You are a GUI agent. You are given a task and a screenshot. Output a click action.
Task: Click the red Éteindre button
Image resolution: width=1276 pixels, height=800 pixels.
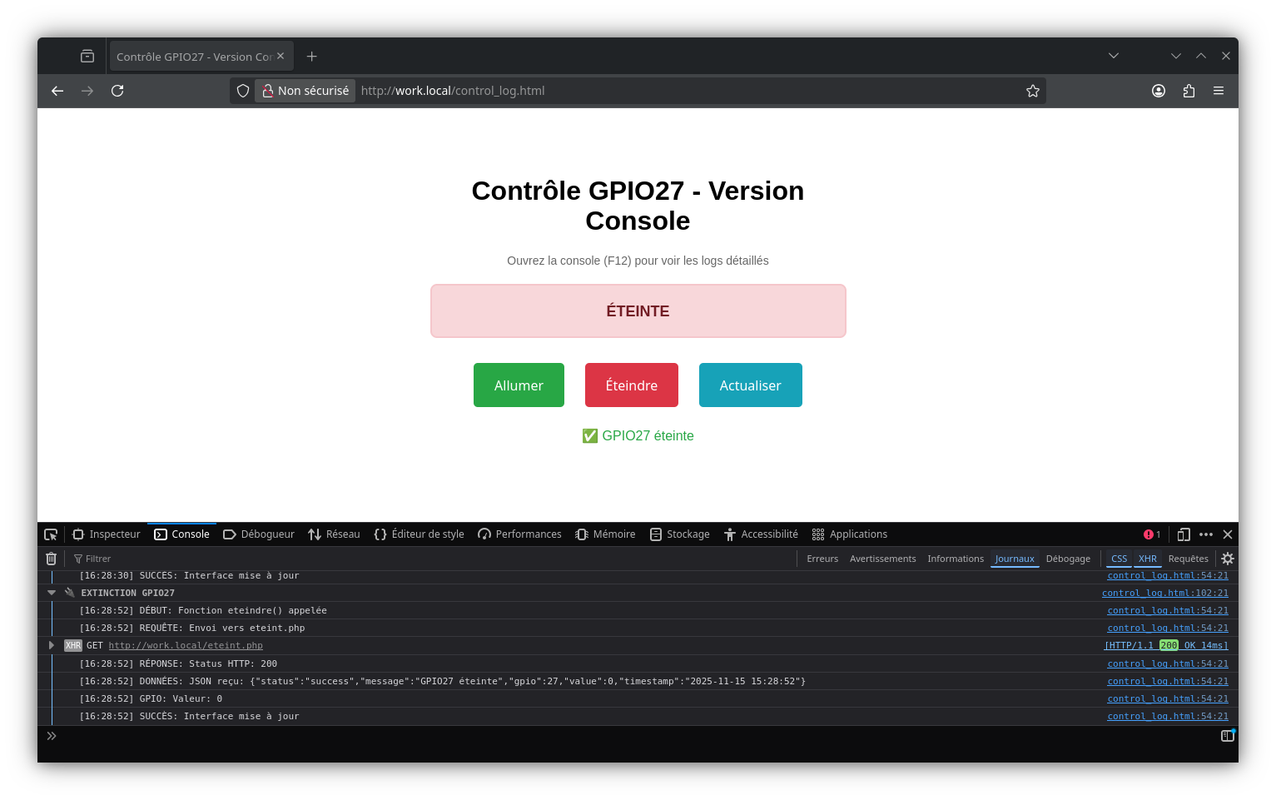click(x=631, y=385)
